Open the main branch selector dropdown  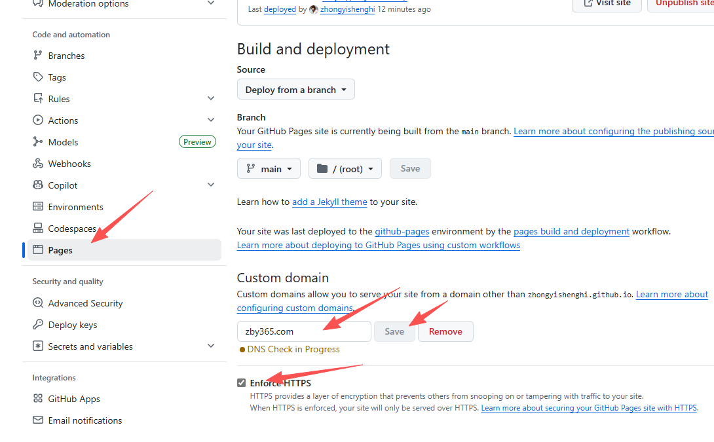[x=269, y=169]
